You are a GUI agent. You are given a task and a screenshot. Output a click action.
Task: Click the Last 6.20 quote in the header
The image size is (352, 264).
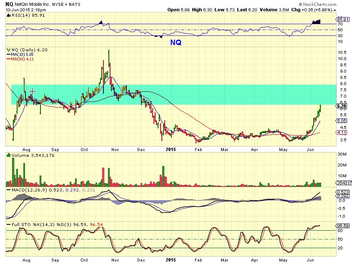click(247, 10)
